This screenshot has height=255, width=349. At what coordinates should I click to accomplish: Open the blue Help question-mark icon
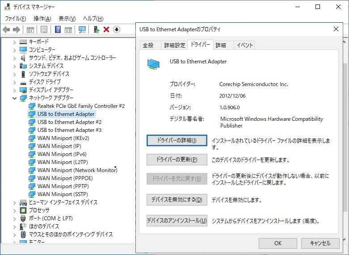tap(58, 29)
